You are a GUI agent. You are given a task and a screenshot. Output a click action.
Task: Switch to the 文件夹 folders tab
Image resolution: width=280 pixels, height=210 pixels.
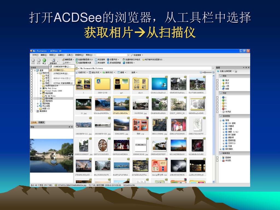34,122
